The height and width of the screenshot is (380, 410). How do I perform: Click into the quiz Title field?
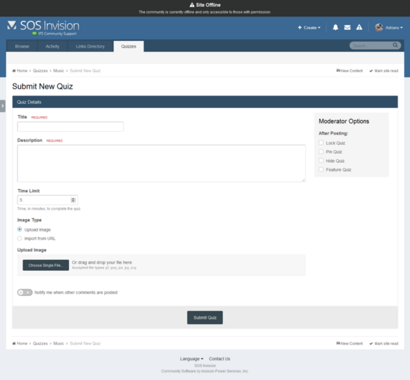click(x=70, y=126)
